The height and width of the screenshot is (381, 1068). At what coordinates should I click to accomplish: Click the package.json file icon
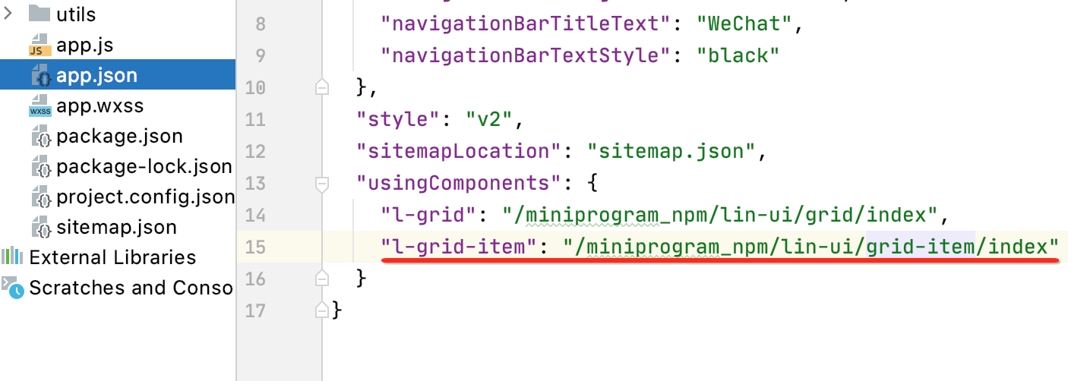40,137
